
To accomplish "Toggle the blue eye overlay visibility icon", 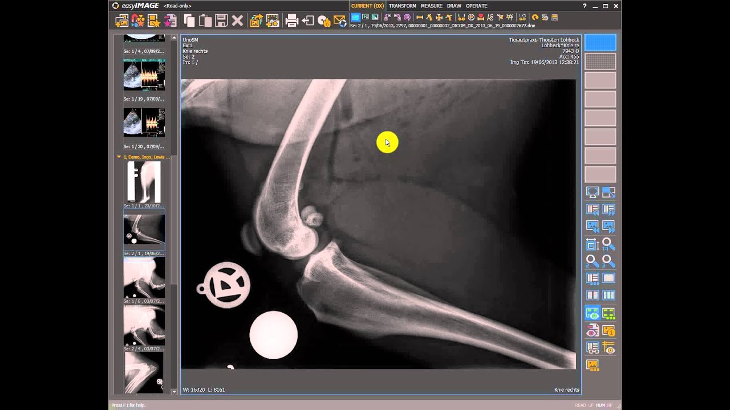I will (593, 313).
